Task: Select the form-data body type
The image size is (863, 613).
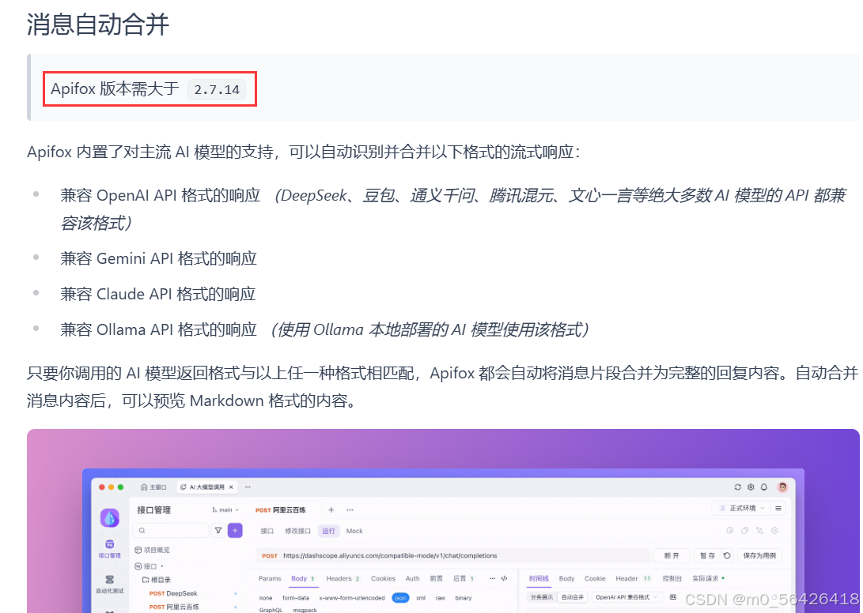Action: pyautogui.click(x=296, y=598)
